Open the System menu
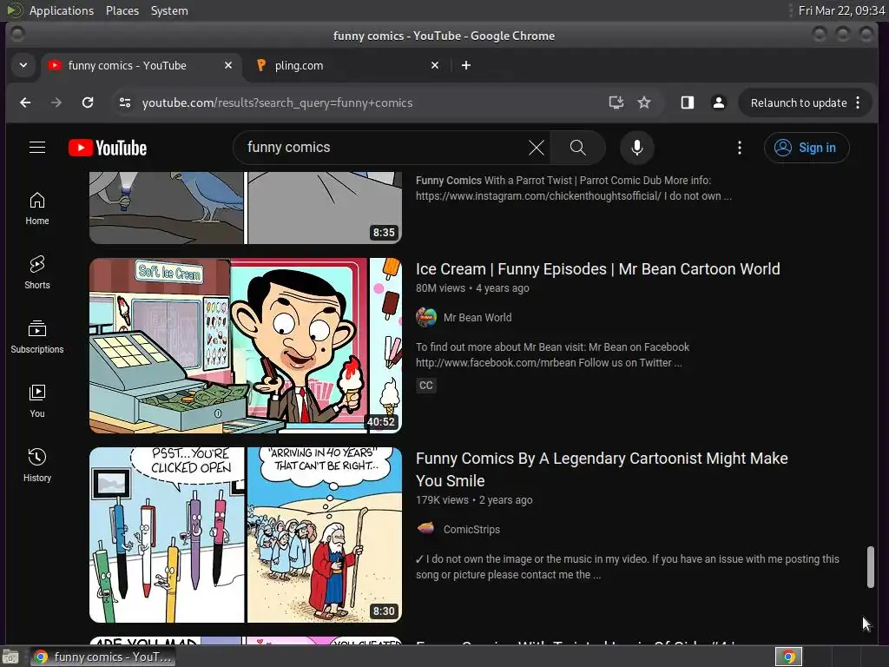 click(169, 10)
